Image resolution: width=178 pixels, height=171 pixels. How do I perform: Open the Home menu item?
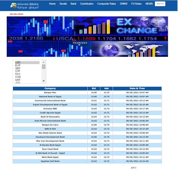[52, 4]
